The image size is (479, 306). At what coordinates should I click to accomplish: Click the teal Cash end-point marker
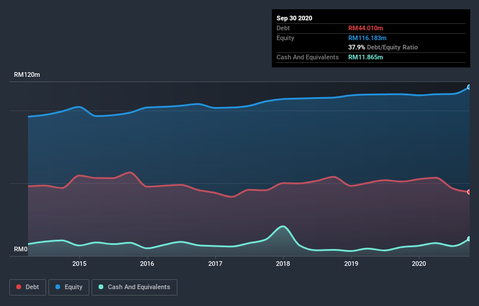(x=469, y=239)
